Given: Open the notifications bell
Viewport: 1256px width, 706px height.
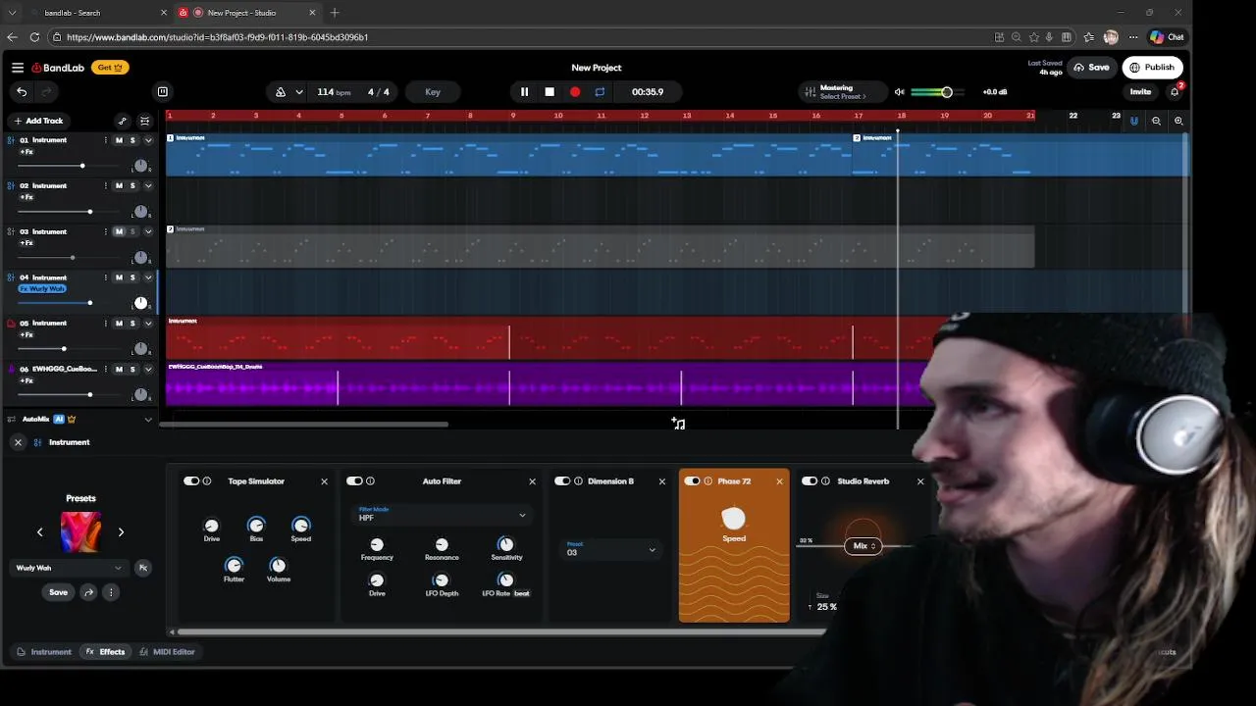Looking at the screenshot, I should click(x=1175, y=92).
